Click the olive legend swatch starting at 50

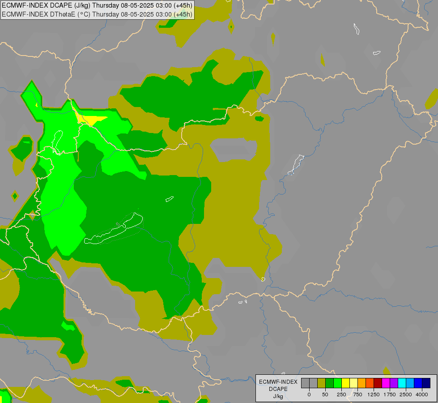point(322,383)
